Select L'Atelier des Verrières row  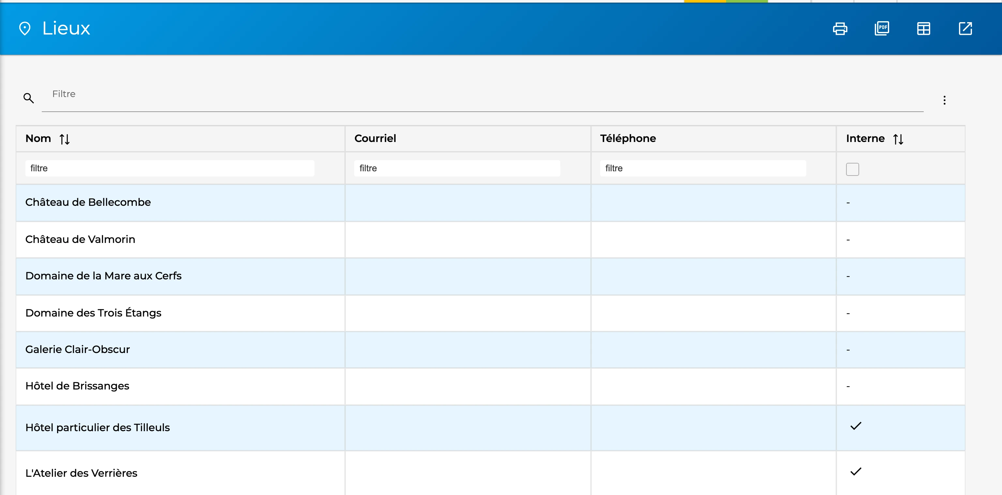tap(491, 473)
